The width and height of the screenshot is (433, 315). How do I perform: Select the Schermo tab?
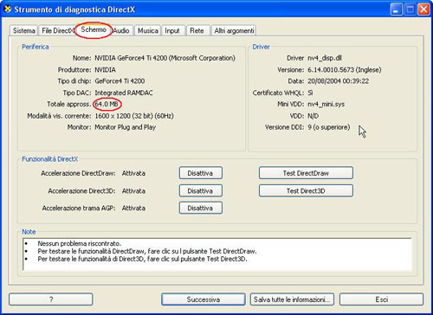click(x=94, y=29)
